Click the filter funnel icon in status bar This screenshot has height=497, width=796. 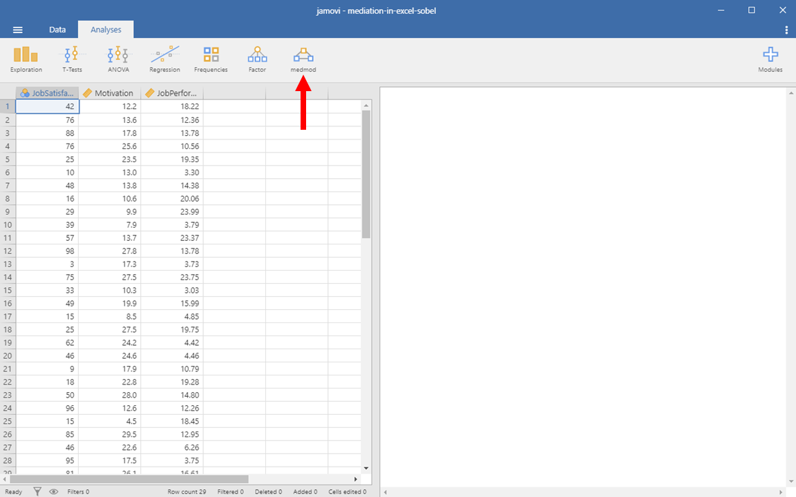pyautogui.click(x=38, y=491)
